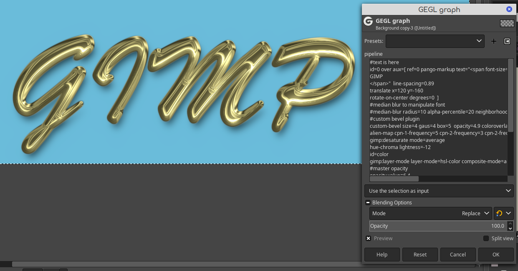Screen dimensions: 518x271
Task: Click the '#median-blur radius=10' commented line
Action: 438,112
